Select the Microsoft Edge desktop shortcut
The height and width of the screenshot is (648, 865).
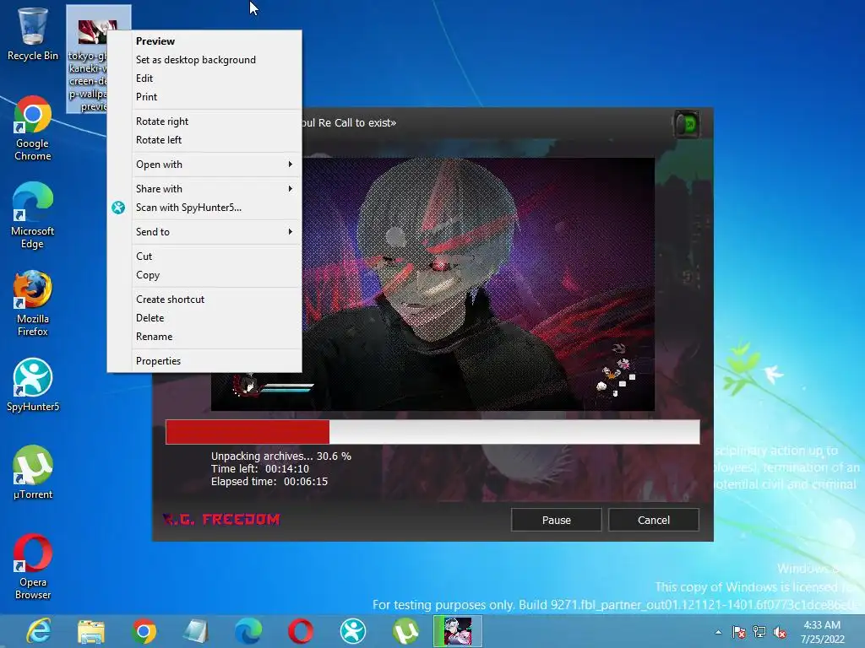point(33,215)
